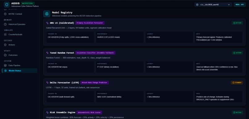The width and height of the screenshot is (249, 119).
Task: Click the Risk Ensemble Engine title
Action: [x=63, y=112]
